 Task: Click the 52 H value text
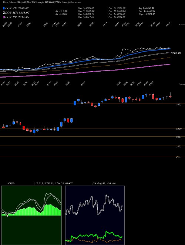coord(61,11)
